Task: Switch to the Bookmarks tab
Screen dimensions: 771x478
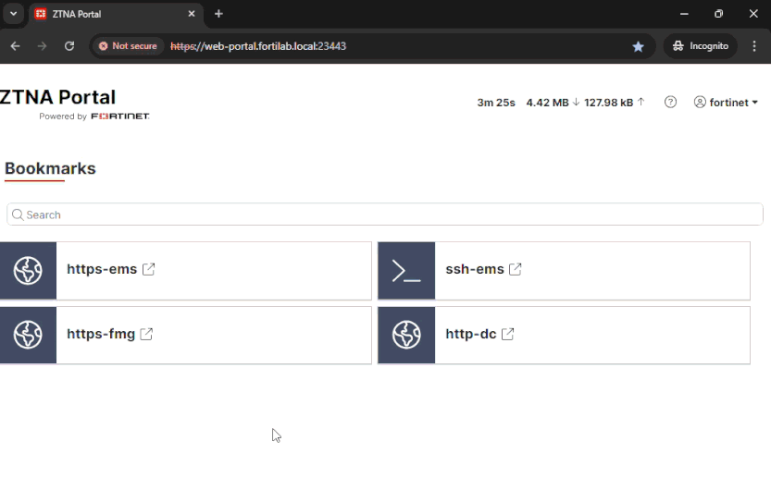Action: pos(50,168)
